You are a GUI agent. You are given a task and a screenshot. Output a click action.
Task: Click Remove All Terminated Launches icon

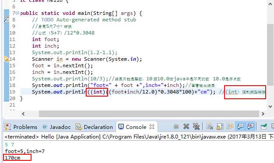(196, 126)
